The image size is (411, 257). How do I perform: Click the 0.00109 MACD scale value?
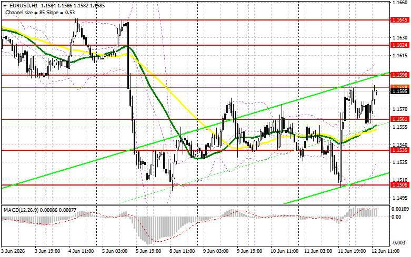click(400, 209)
